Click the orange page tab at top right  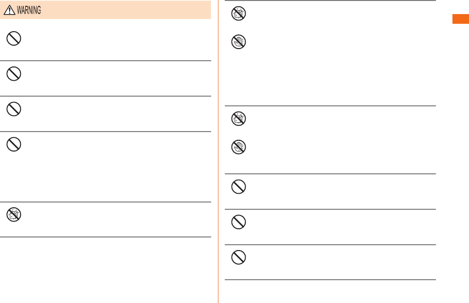click(460, 19)
